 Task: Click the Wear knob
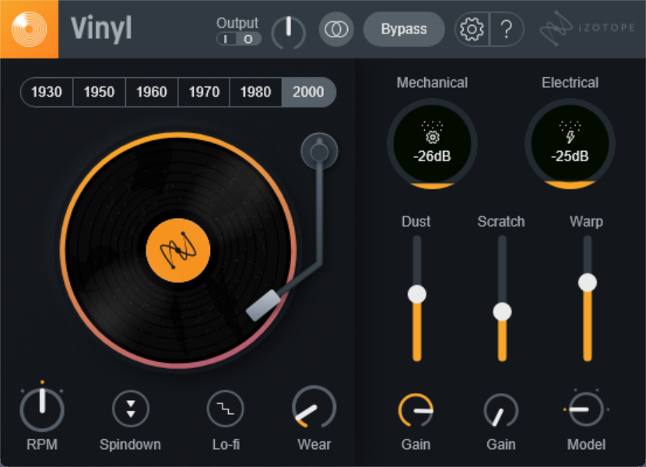(314, 408)
